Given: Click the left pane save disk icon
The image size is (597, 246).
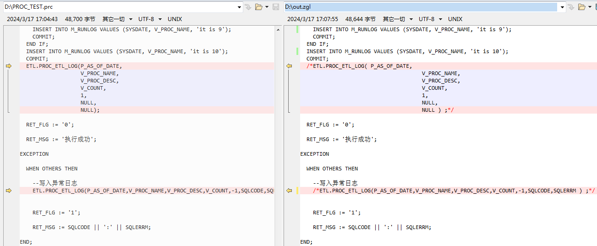Looking at the screenshot, I should coord(276,7).
